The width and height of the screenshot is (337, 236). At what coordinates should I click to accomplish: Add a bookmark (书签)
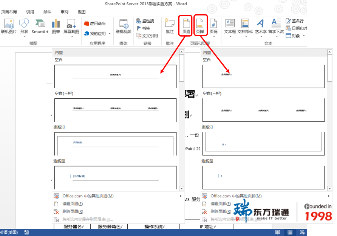point(143,28)
